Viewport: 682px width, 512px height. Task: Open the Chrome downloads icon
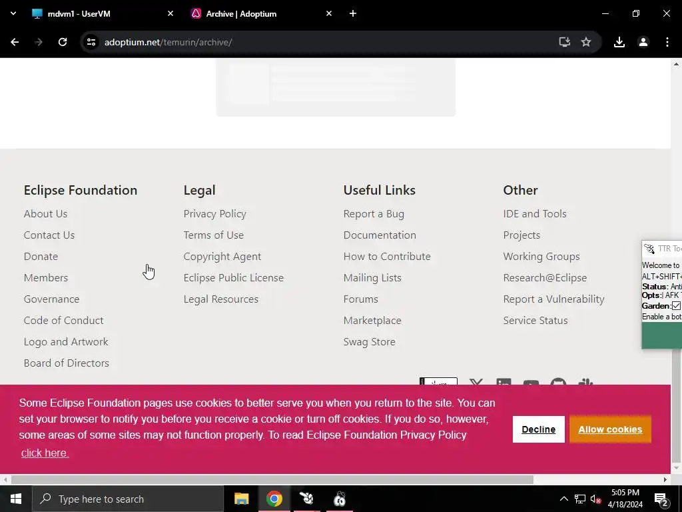coord(619,42)
